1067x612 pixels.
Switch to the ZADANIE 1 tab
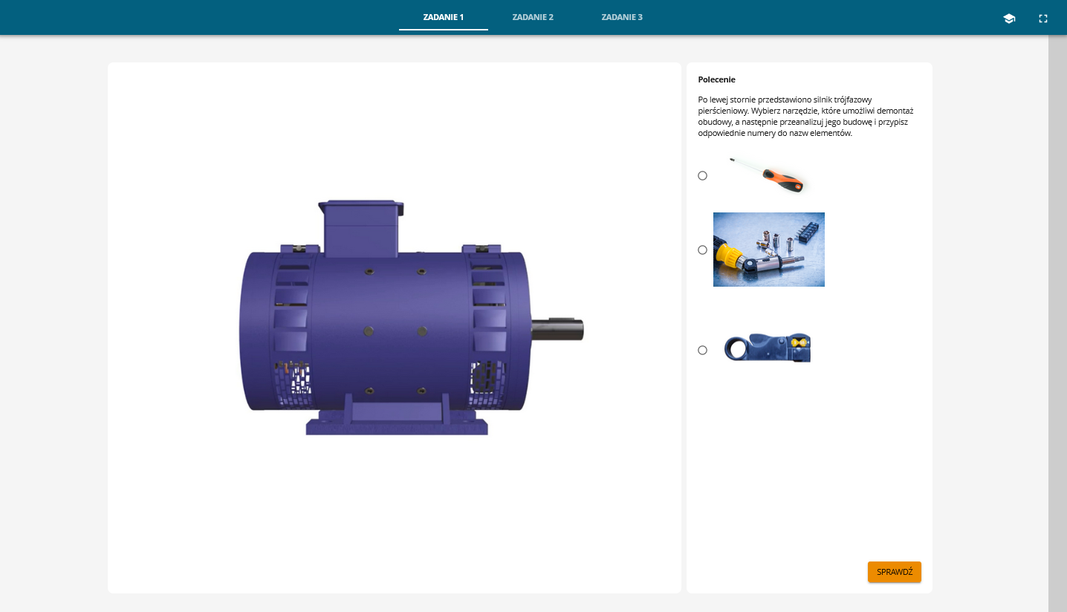point(443,17)
